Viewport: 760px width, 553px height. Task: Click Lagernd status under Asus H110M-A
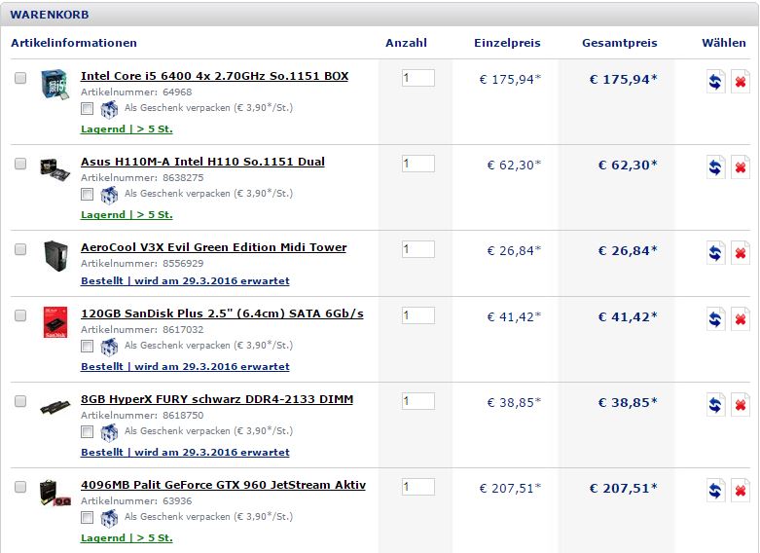127,215
